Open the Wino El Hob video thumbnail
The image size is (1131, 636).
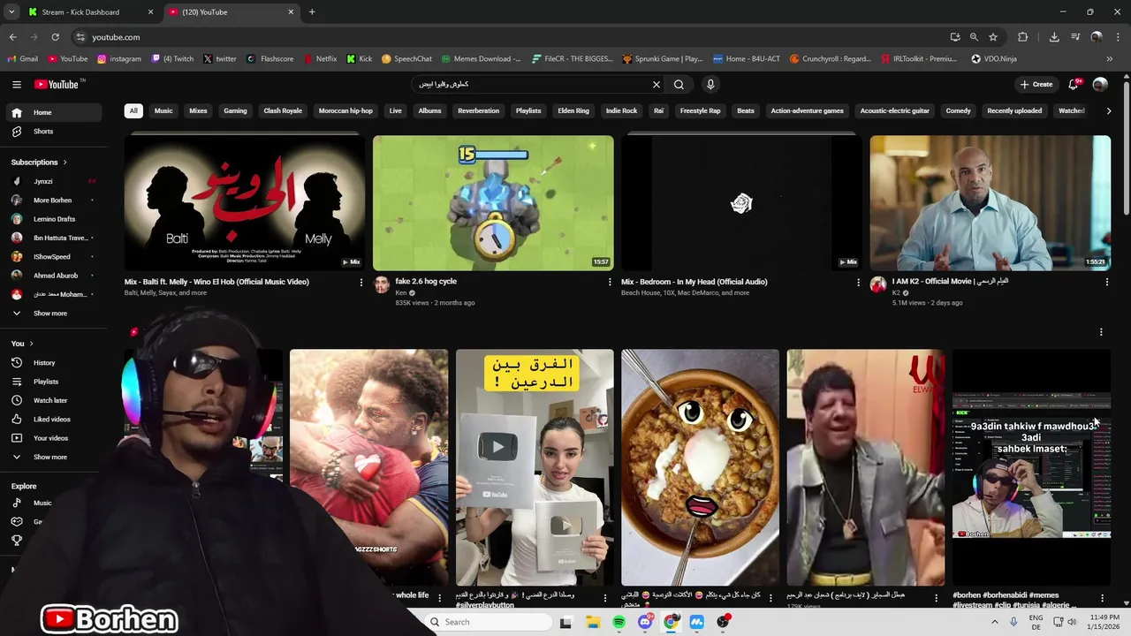tap(245, 203)
